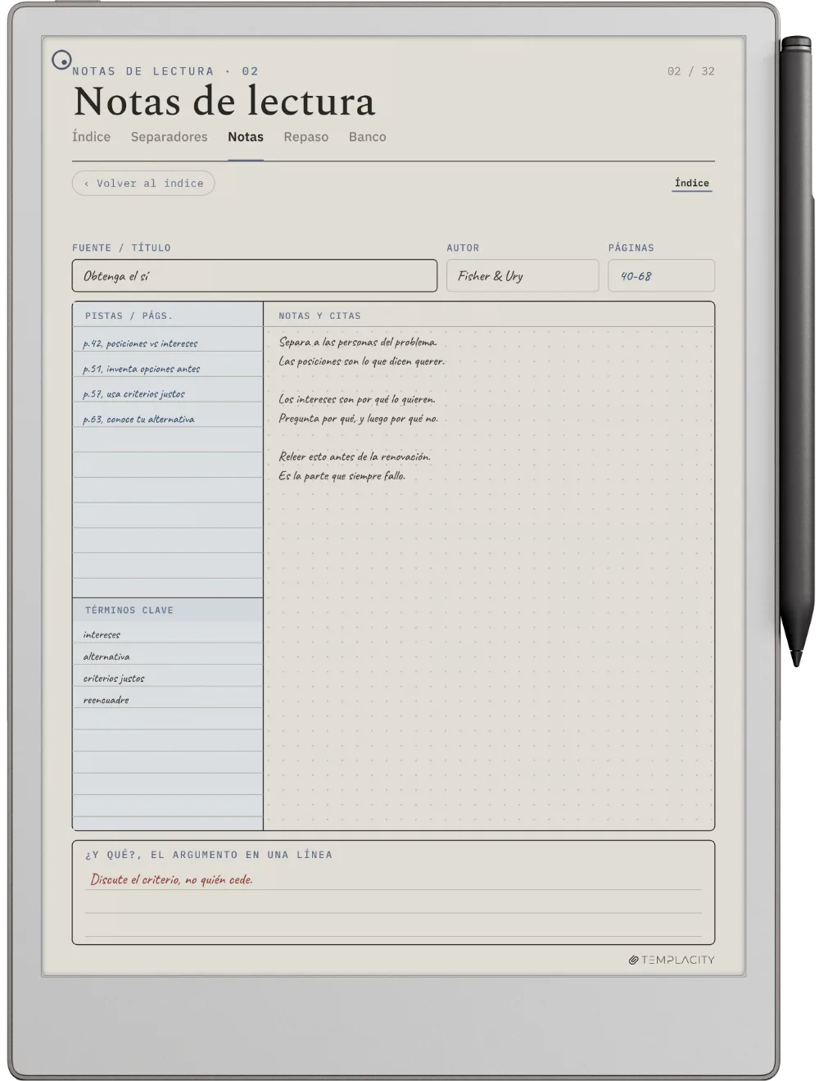This screenshot has height=1081, width=819.
Task: Tap the page counter '02 / 32'
Action: click(x=691, y=71)
